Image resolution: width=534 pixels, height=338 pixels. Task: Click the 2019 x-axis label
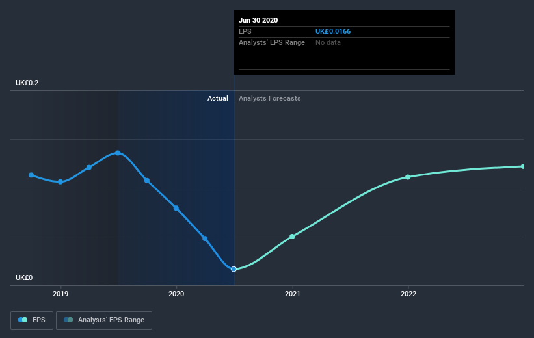click(x=60, y=294)
